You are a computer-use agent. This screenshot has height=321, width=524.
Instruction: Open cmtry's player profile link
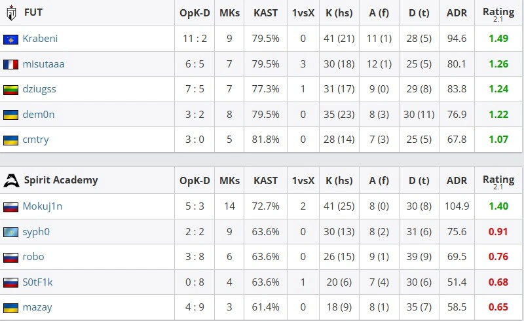[36, 140]
